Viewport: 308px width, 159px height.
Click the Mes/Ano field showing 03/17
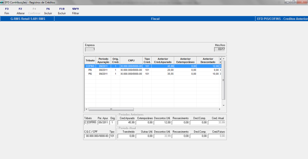(220, 49)
